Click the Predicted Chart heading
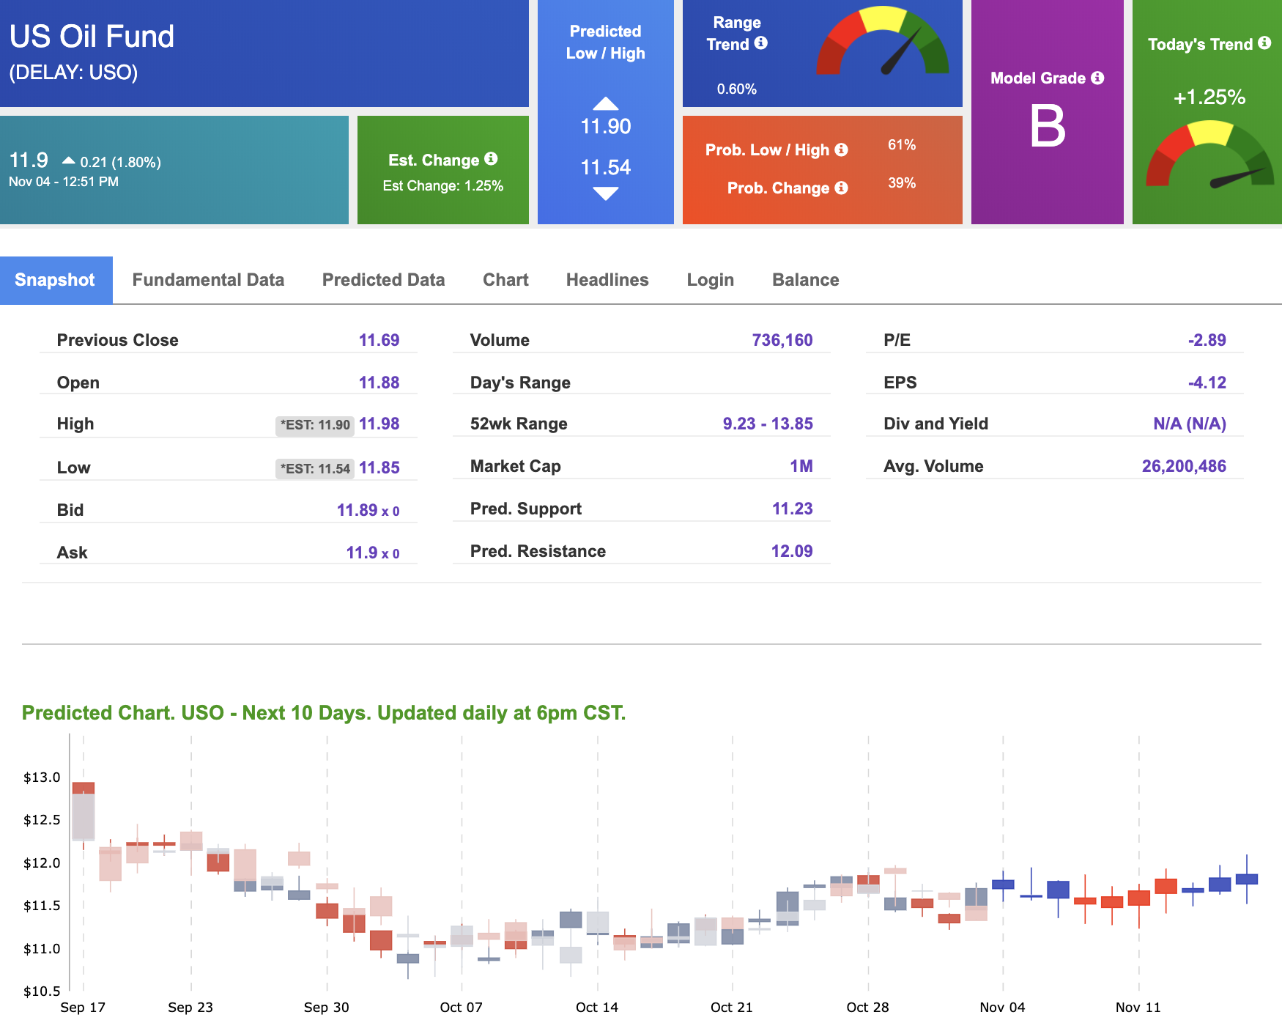The width and height of the screenshot is (1282, 1023). tap(324, 713)
